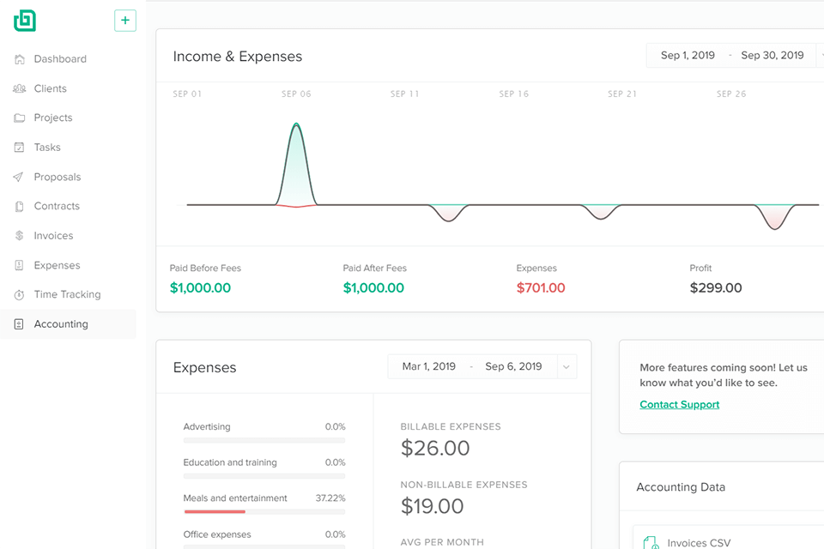Click the 37.22% Meals percentage

[x=330, y=498]
